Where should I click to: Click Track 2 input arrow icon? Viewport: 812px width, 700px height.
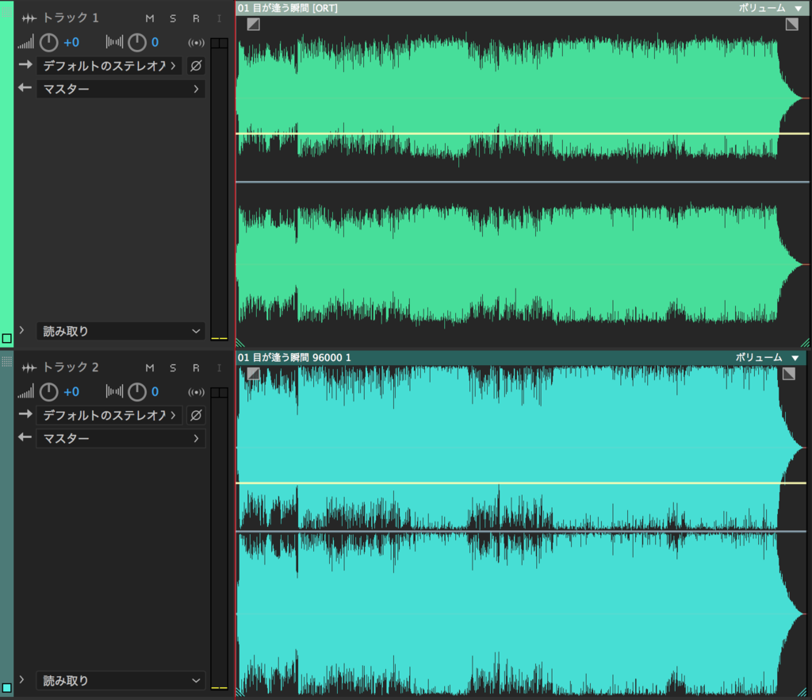(25, 414)
